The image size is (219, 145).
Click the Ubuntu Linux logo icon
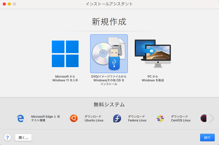pos(74,118)
